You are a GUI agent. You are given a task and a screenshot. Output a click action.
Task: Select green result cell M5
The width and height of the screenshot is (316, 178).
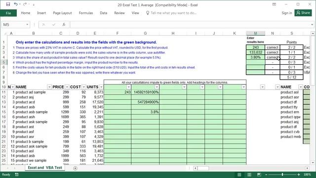coord(255,62)
